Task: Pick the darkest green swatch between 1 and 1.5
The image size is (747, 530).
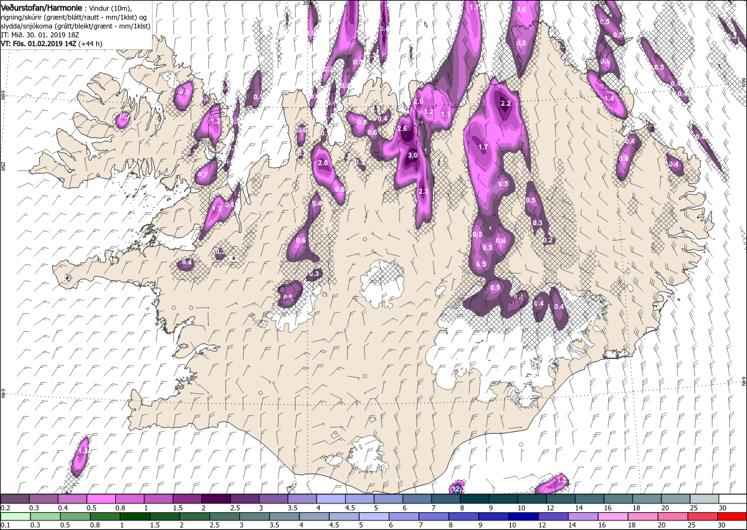Action: click(135, 517)
